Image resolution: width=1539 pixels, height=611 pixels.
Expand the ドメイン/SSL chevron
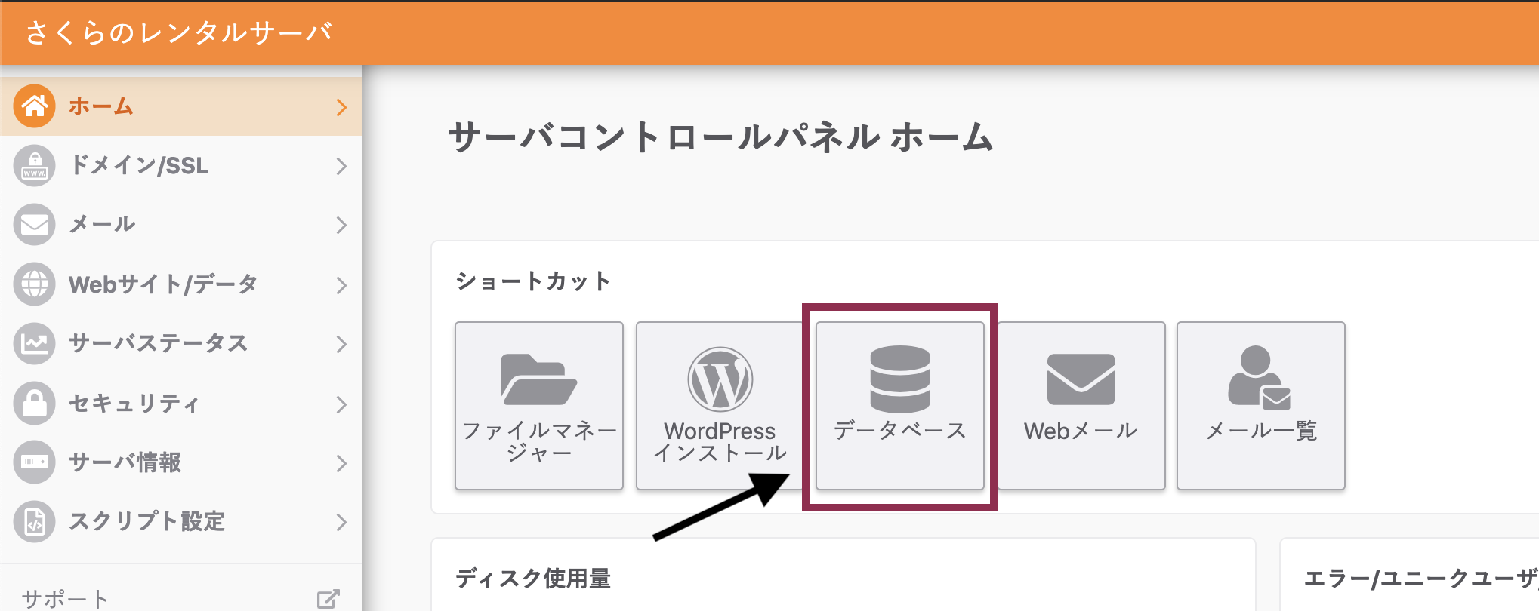coord(341,166)
